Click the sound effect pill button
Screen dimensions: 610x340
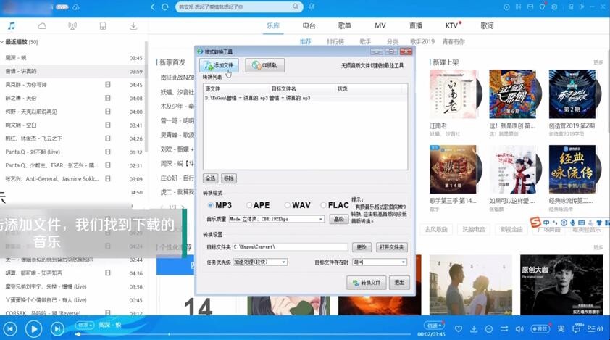tap(540, 329)
